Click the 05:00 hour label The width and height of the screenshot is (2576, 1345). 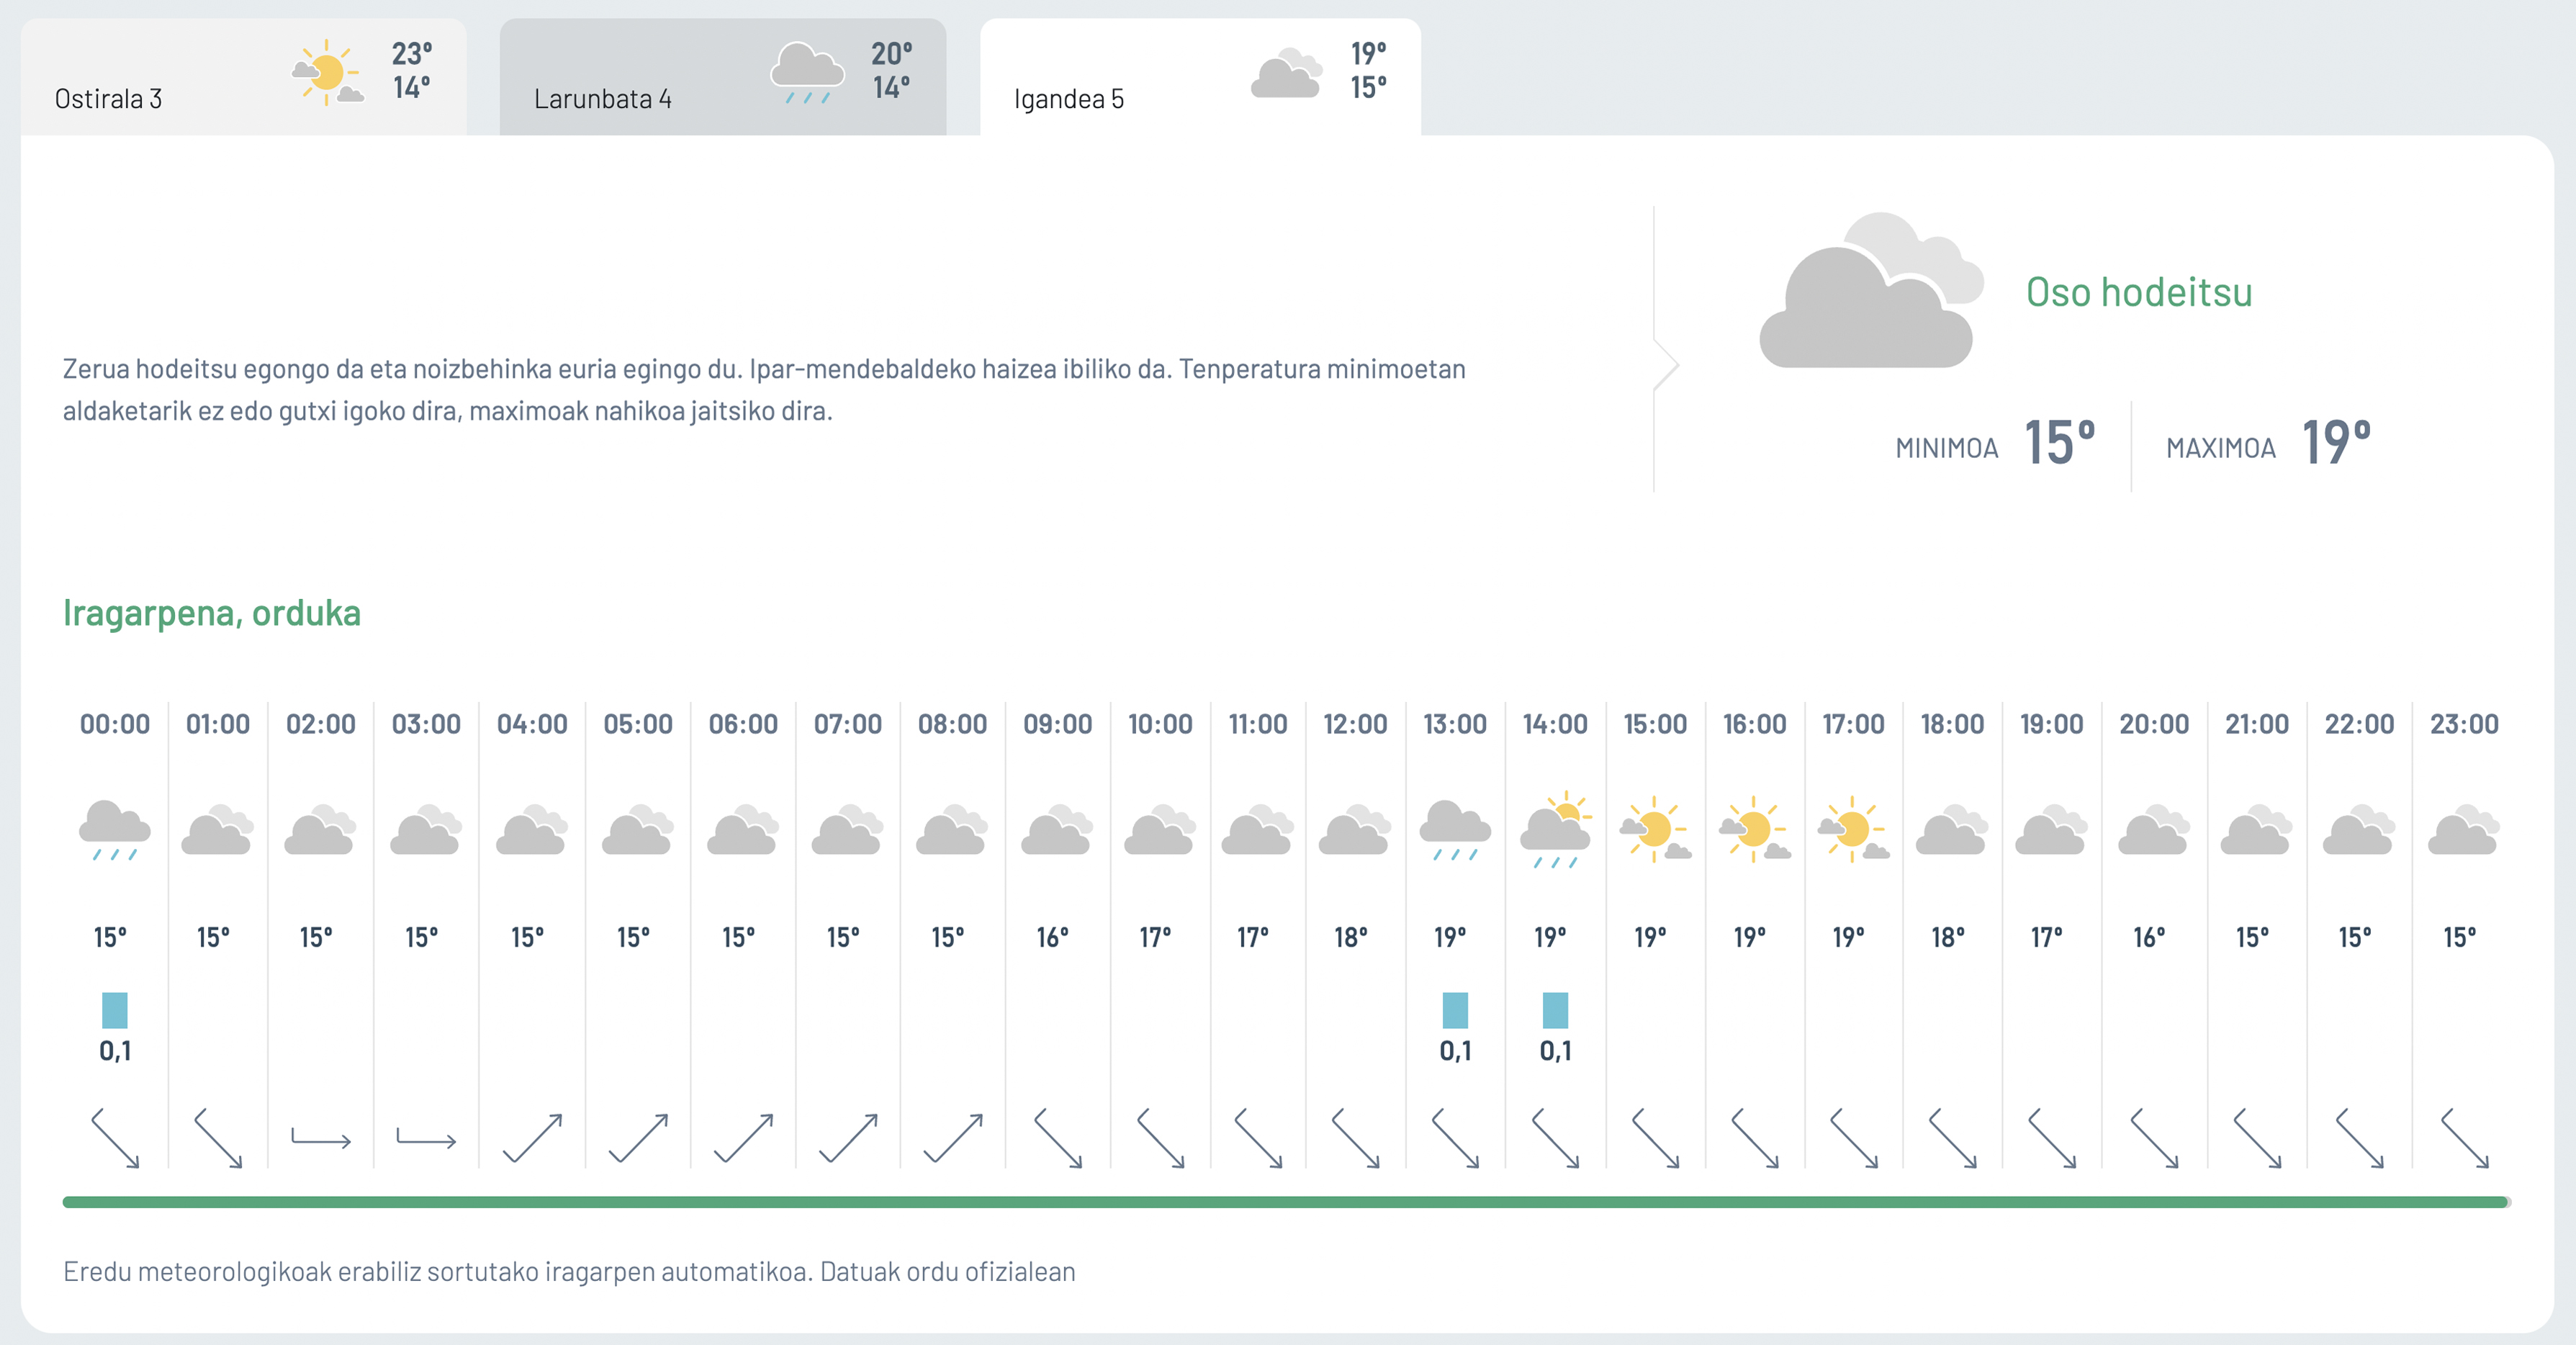click(x=638, y=724)
